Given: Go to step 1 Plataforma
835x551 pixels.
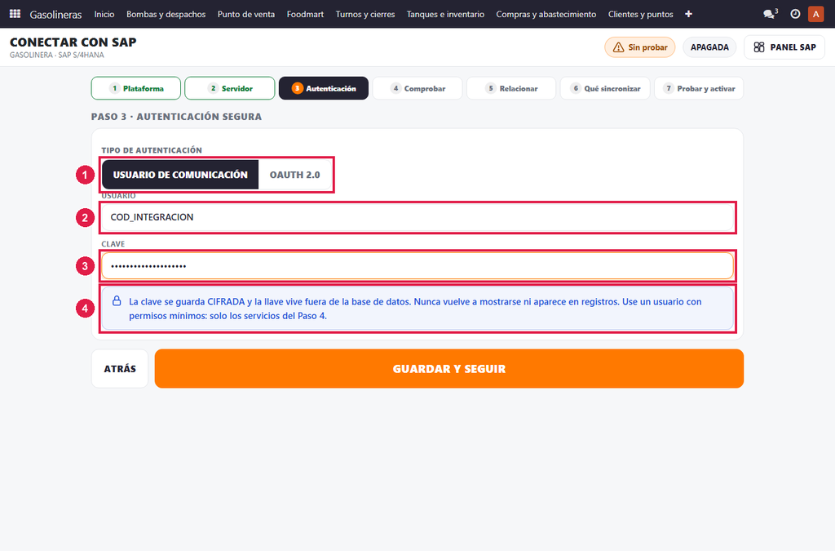Looking at the screenshot, I should (x=136, y=88).
